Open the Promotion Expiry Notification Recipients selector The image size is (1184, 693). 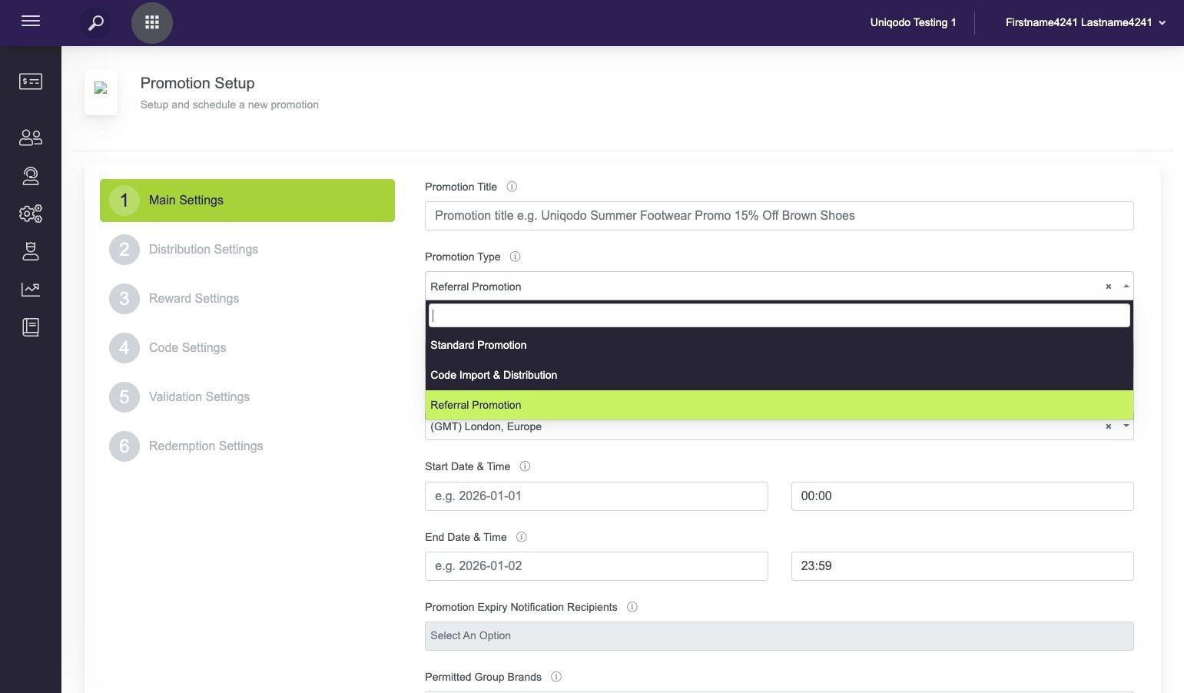(x=778, y=636)
